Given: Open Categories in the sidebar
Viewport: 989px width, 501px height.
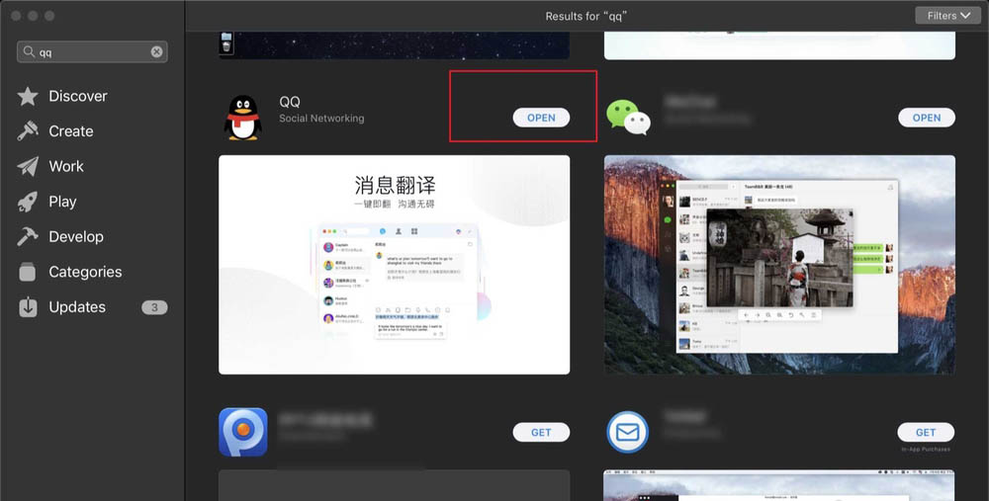Looking at the screenshot, I should pos(85,272).
